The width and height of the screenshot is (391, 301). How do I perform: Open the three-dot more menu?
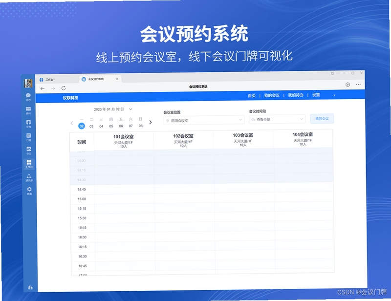click(358, 85)
